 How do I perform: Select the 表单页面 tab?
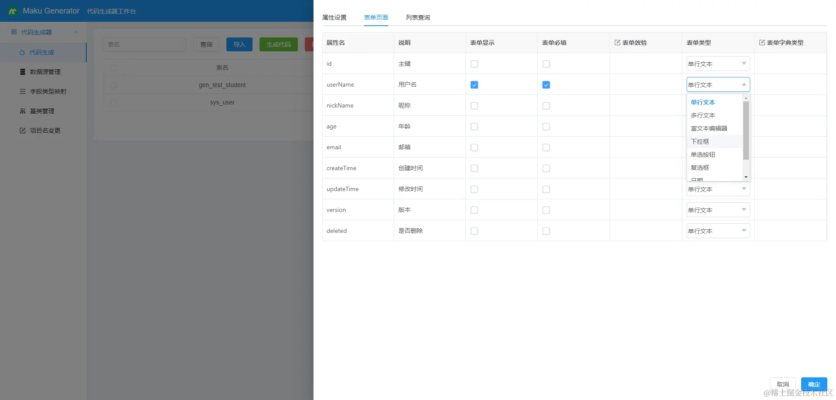point(376,17)
